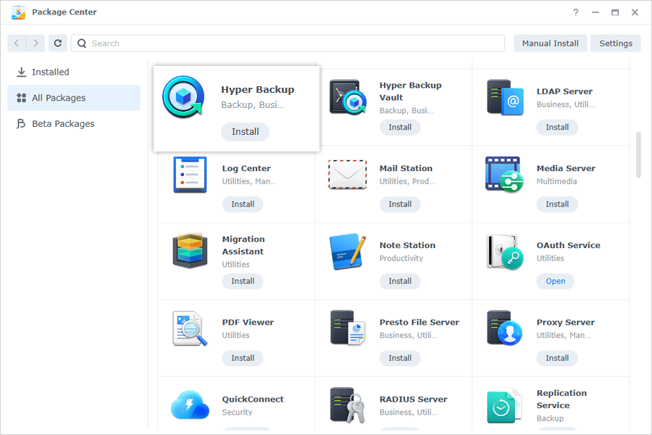The image size is (652, 435).
Task: Click the Manual Install button
Action: coord(550,43)
